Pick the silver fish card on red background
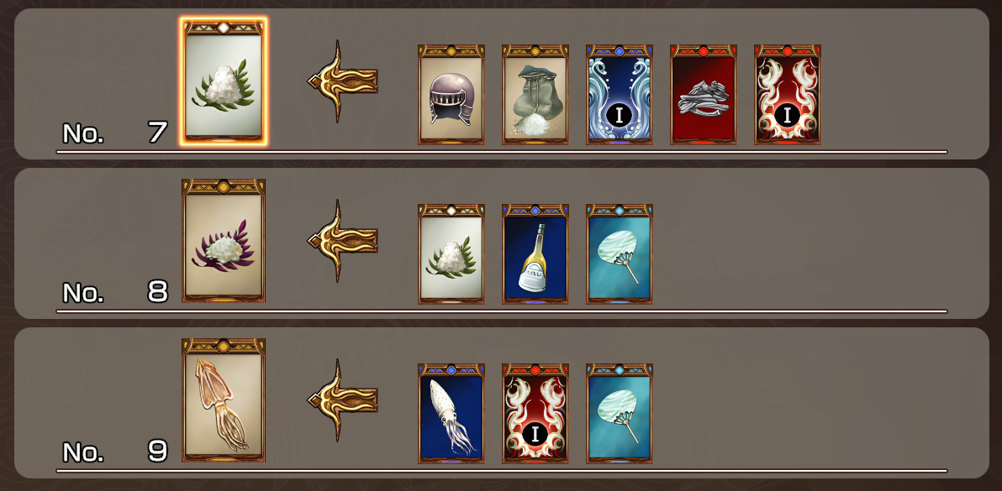The height and width of the screenshot is (491, 1002). (704, 94)
